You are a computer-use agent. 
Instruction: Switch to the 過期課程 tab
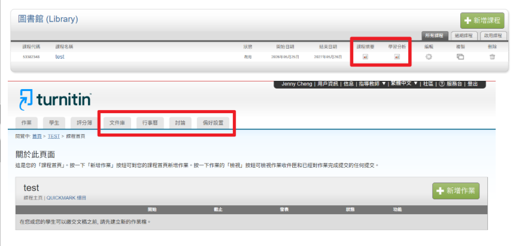coord(464,36)
